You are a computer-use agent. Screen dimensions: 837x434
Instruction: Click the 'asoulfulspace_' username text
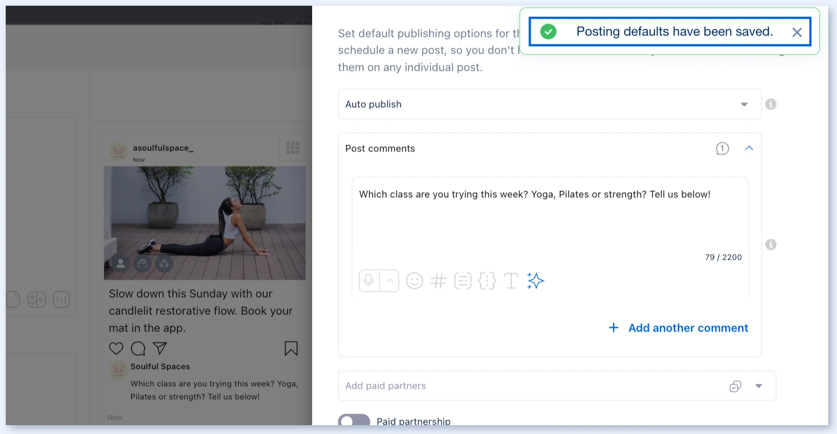tap(163, 148)
